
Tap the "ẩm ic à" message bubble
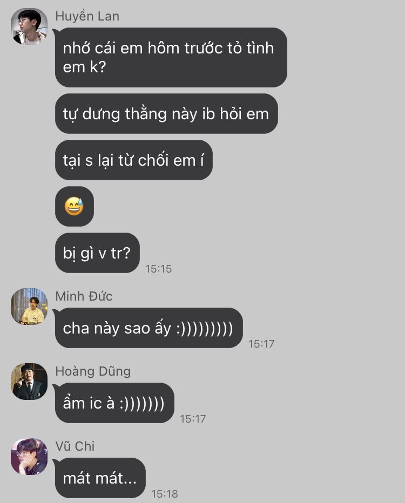click(x=114, y=403)
